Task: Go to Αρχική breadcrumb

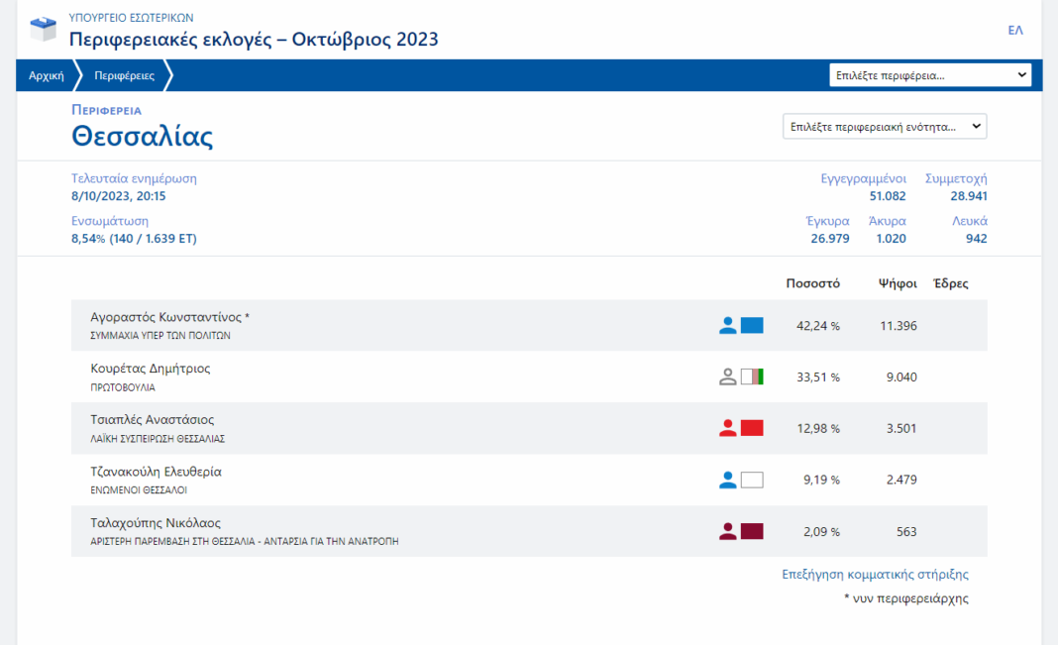Action: click(x=46, y=75)
